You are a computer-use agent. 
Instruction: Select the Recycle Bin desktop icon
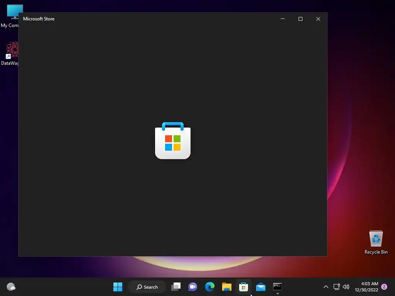pos(376,242)
